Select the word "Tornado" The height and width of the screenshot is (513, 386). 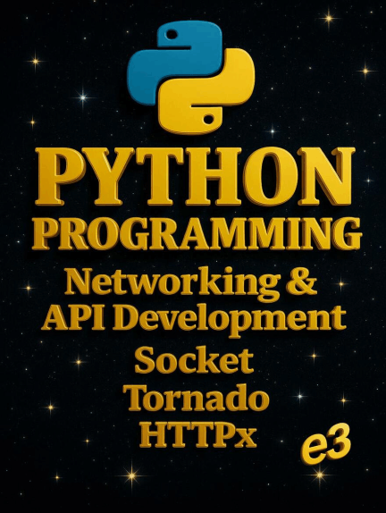pyautogui.click(x=197, y=399)
